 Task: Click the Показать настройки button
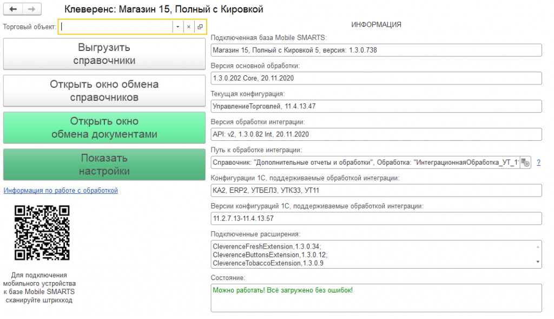(x=104, y=165)
